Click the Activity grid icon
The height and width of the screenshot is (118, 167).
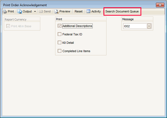tap(88, 11)
